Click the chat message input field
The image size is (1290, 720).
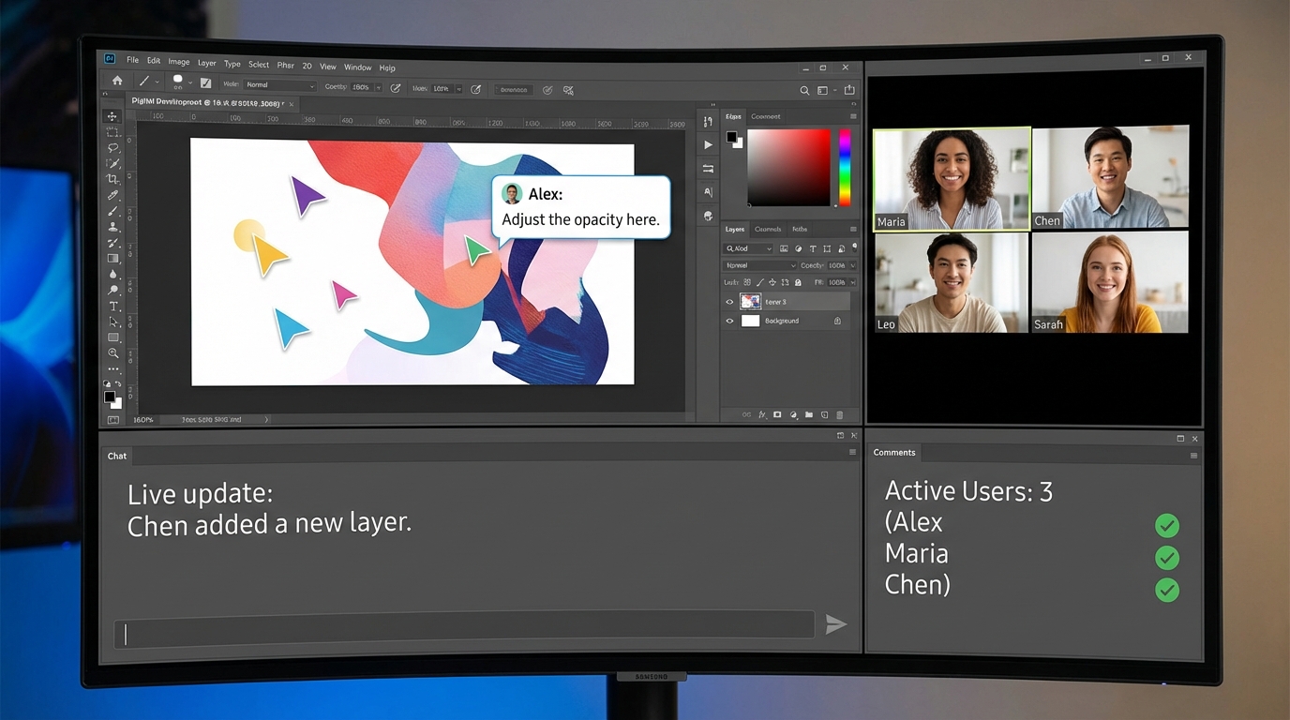(x=464, y=624)
